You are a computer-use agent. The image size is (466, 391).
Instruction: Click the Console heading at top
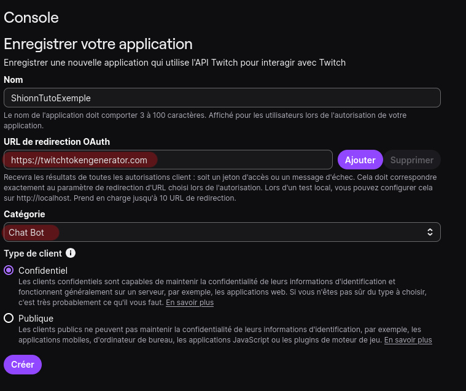click(31, 17)
